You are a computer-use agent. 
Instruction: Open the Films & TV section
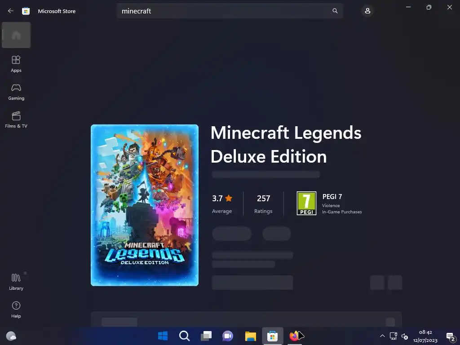pyautogui.click(x=16, y=119)
